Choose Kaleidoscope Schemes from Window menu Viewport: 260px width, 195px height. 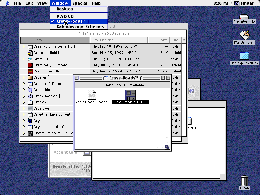tap(79, 27)
